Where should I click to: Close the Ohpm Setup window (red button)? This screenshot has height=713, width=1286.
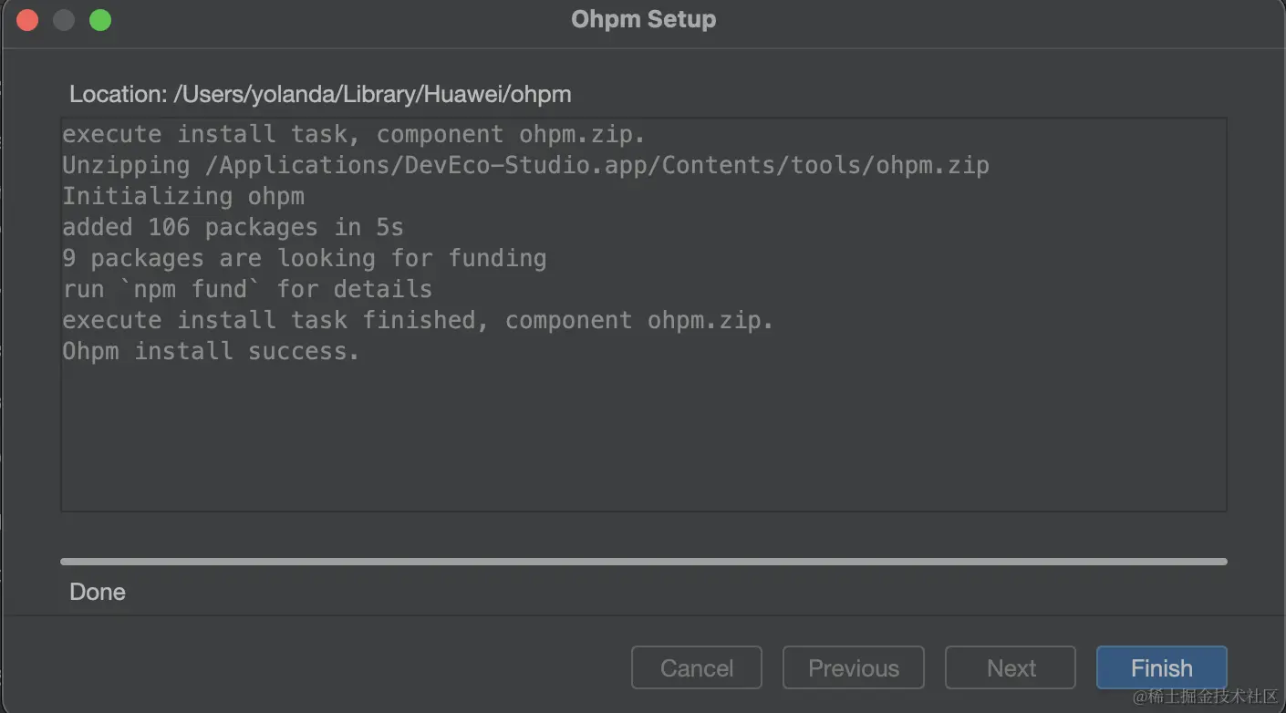coord(27,19)
